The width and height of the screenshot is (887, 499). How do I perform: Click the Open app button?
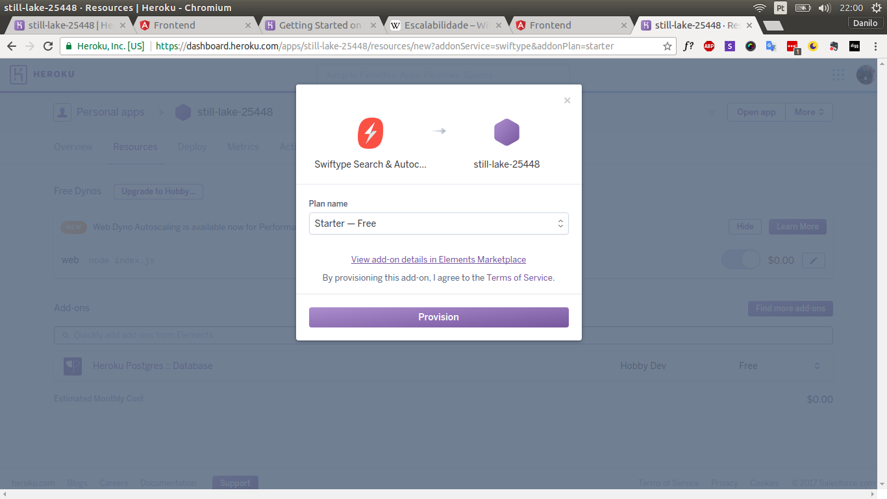756,112
